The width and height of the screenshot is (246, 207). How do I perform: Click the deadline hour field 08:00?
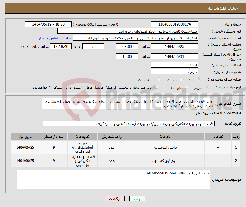click(127, 46)
